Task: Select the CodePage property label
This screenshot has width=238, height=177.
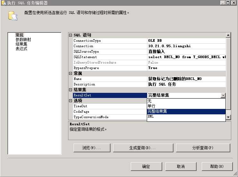Action: pos(110,112)
